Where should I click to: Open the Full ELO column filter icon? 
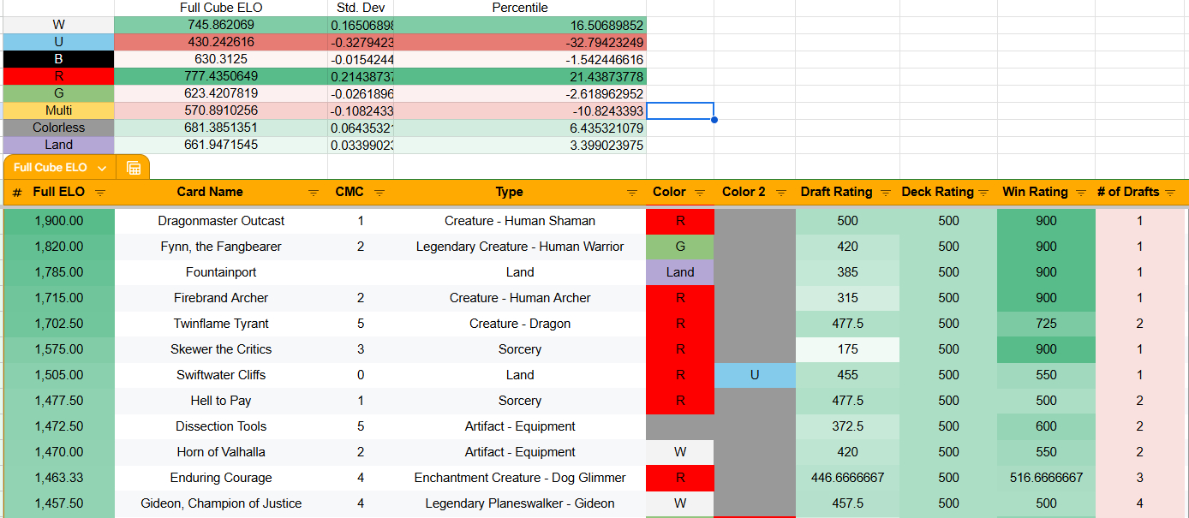100,193
